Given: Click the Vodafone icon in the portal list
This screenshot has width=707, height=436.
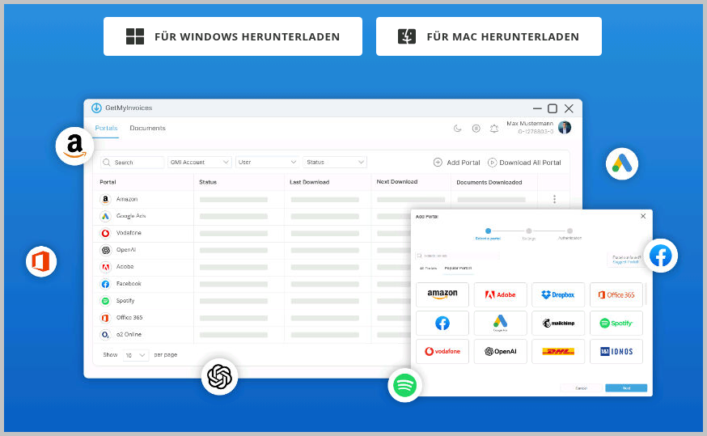Looking at the screenshot, I should tap(105, 233).
